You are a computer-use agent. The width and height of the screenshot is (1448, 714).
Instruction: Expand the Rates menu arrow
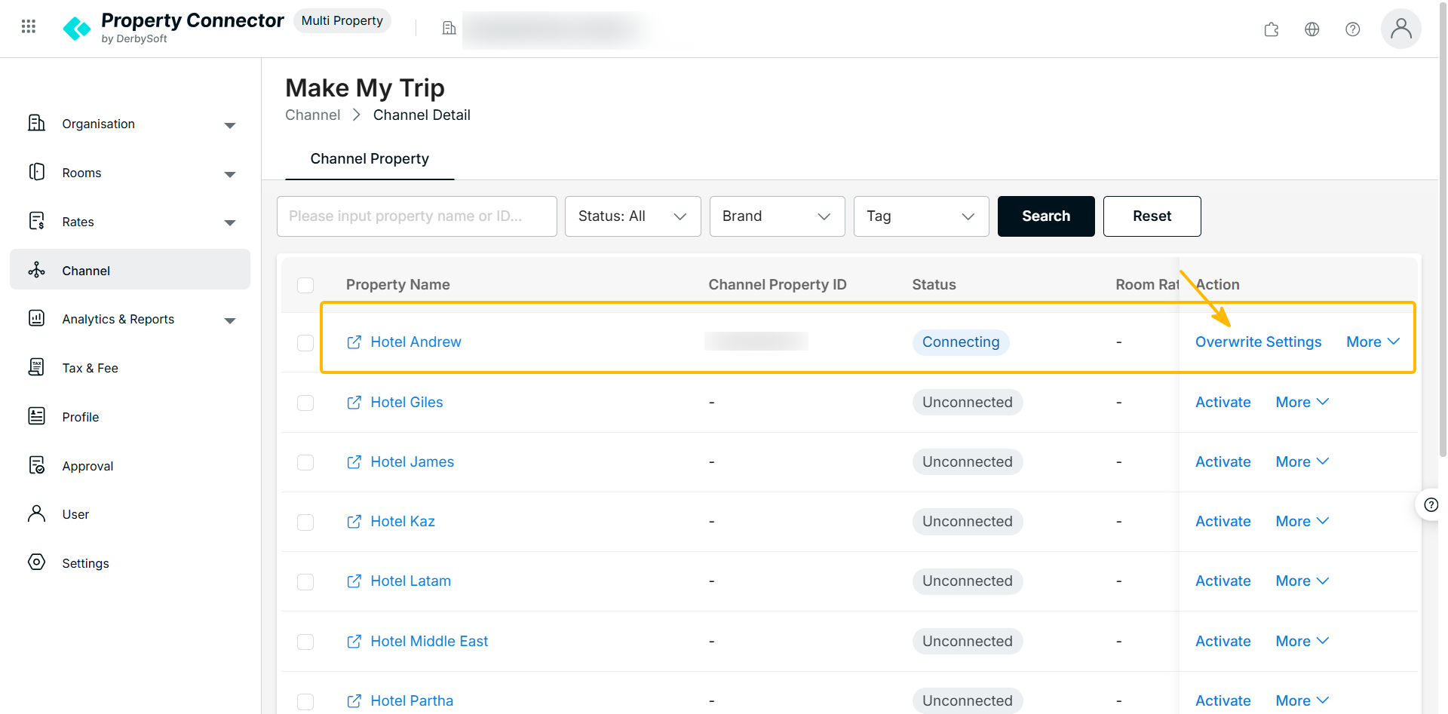pos(230,222)
